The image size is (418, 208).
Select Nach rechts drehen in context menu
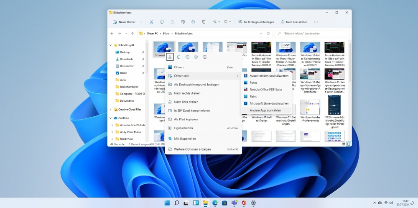[203, 93]
